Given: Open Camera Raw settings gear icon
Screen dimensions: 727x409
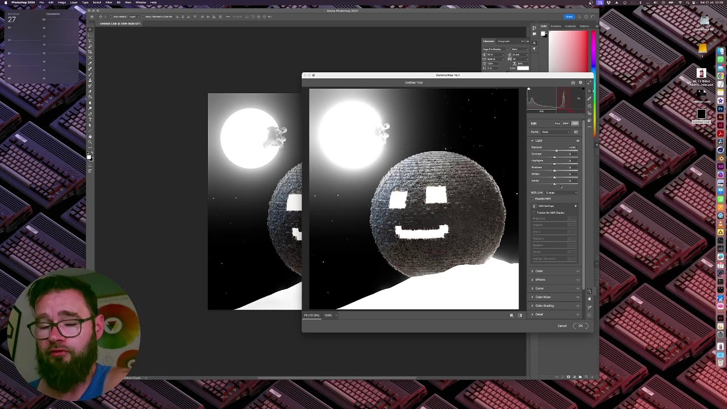Looking at the screenshot, I should point(580,83).
